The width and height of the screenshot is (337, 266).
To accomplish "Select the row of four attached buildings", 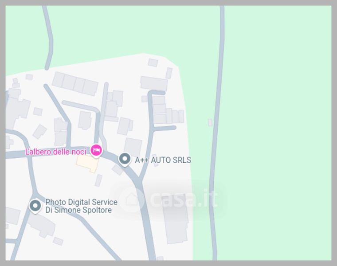I will click(x=75, y=84).
